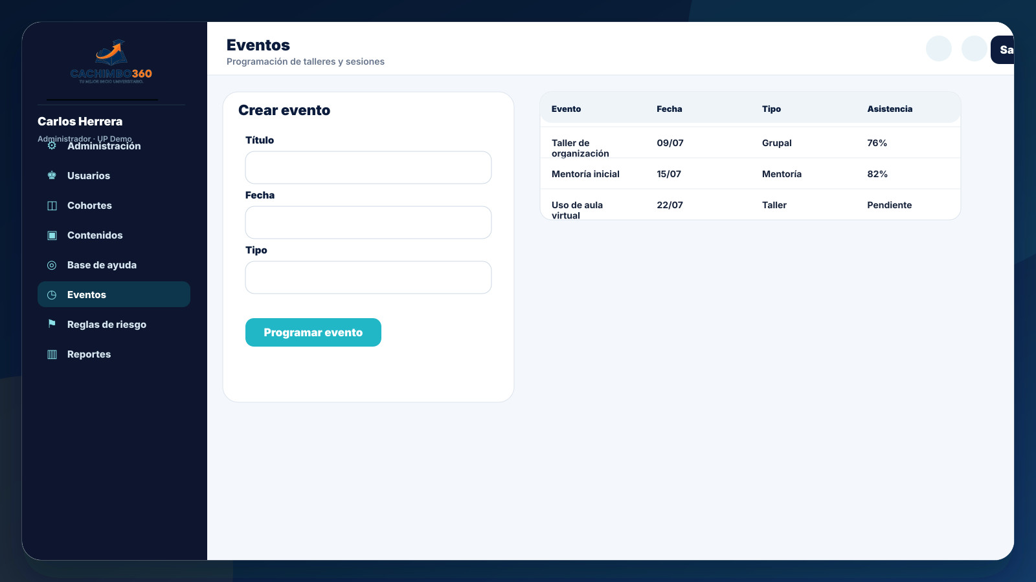This screenshot has height=582, width=1036.
Task: Click the Taller type cell
Action: [x=774, y=205]
